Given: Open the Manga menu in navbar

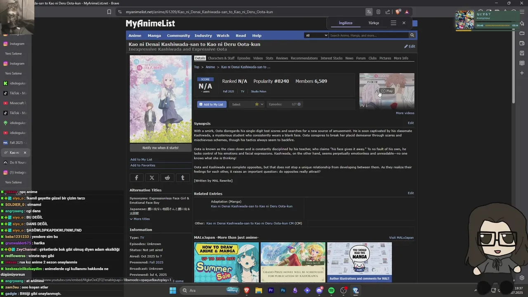Looking at the screenshot, I should pyautogui.click(x=154, y=35).
